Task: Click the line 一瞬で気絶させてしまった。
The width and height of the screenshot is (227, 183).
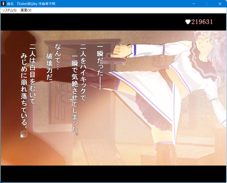Action: [x=75, y=95]
